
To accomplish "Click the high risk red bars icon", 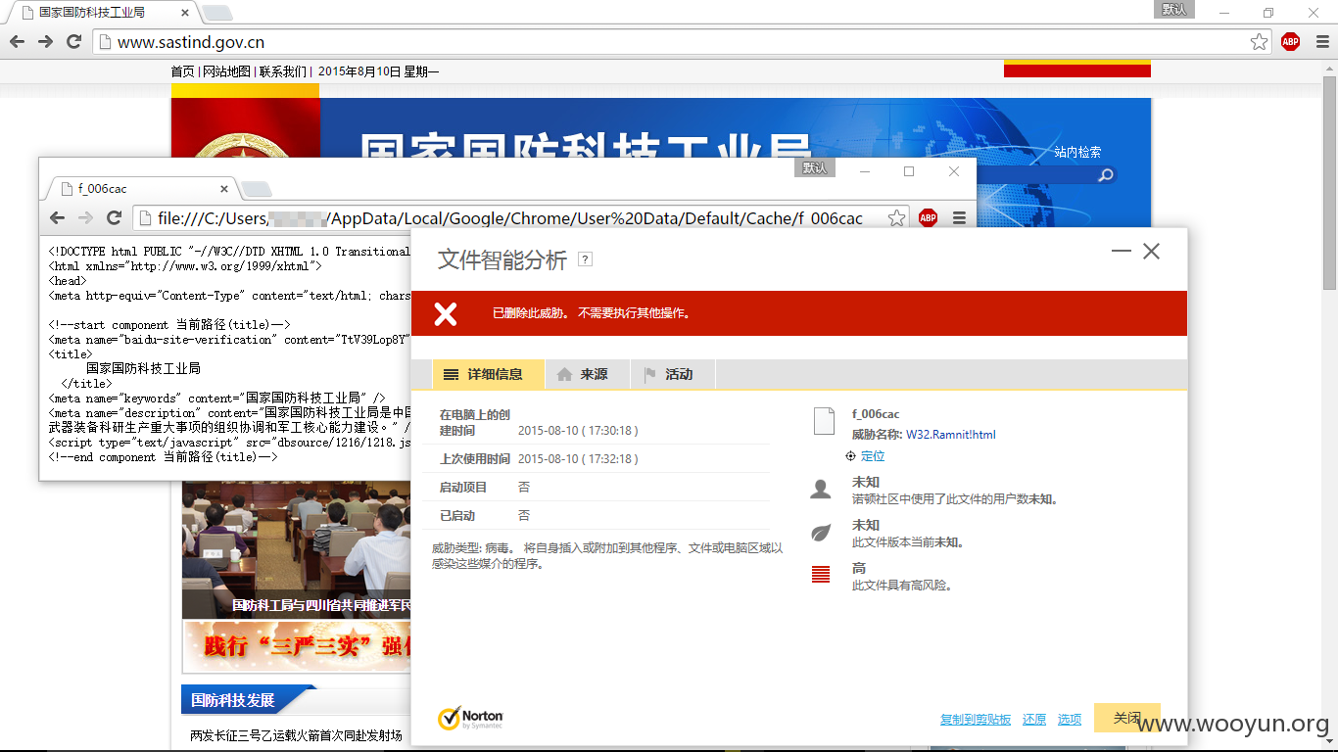I will pos(821,575).
